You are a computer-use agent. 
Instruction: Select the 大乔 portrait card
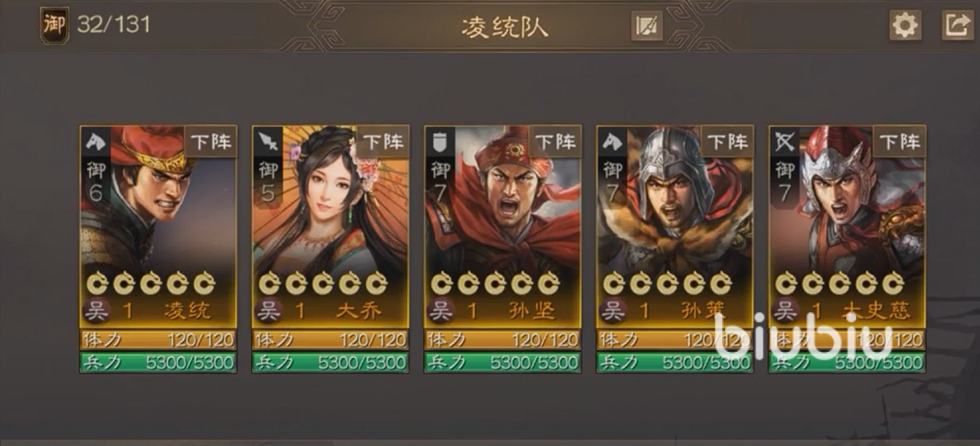(x=331, y=226)
